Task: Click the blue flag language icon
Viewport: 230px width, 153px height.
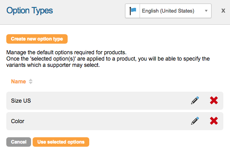Action: pos(132,11)
